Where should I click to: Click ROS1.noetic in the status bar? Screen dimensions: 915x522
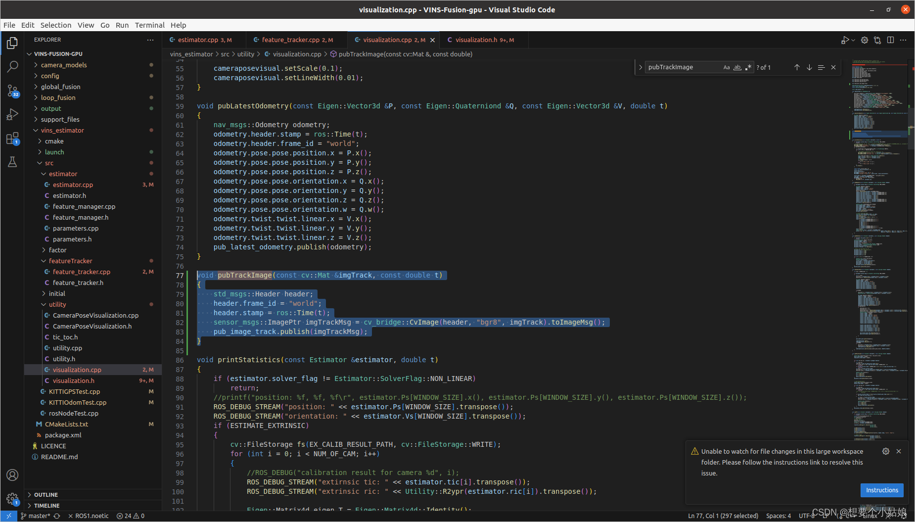point(91,516)
